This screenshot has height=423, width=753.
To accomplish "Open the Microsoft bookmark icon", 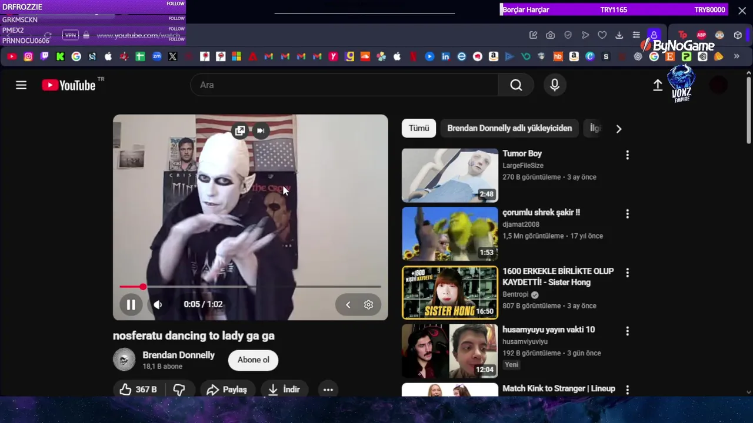I will [x=236, y=56].
